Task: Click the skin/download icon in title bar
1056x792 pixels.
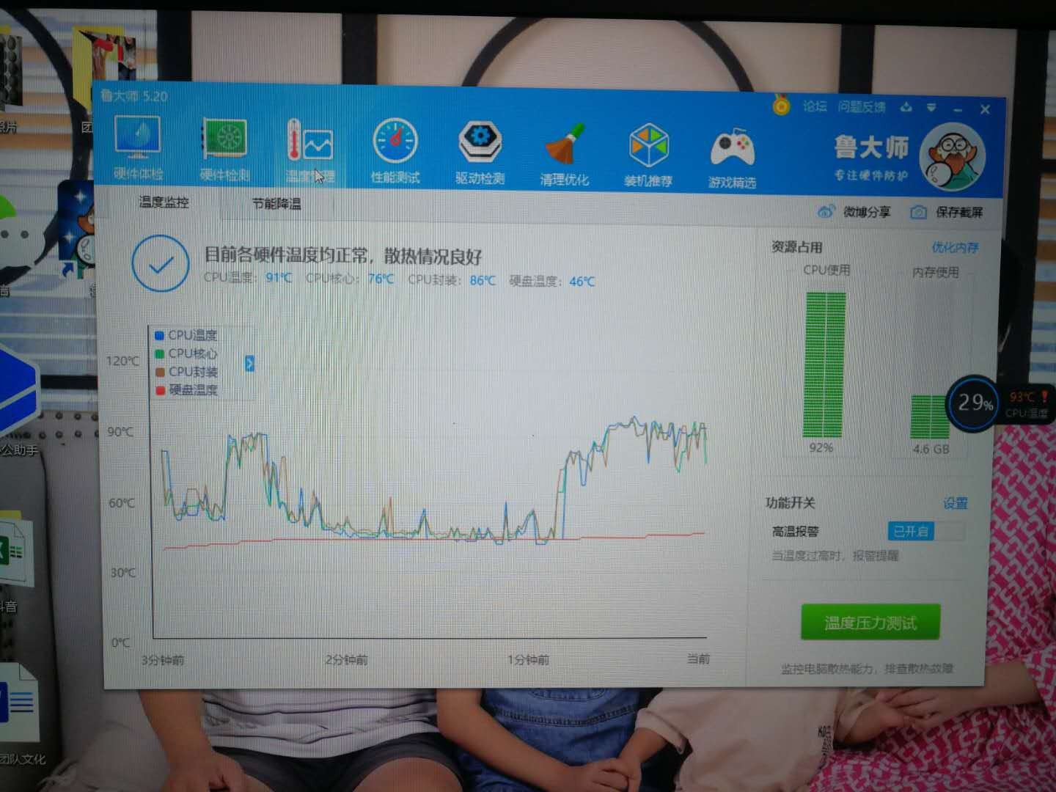Action: pos(906,108)
